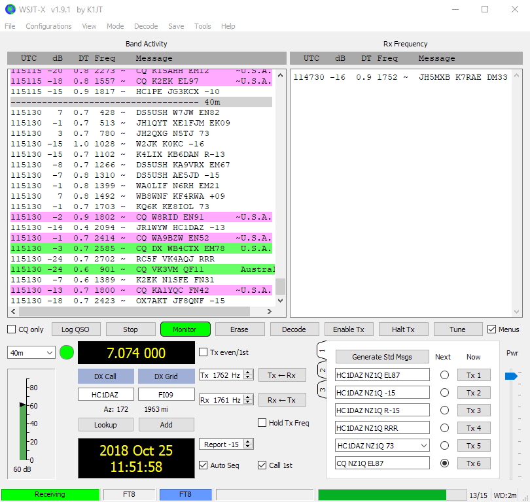This screenshot has height=502, width=530.
Task: Click the Tx 1 message text field
Action: 382,375
